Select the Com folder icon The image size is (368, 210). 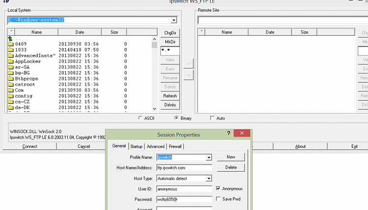point(11,90)
